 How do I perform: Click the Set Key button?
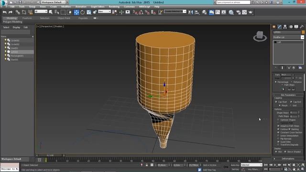235,170
